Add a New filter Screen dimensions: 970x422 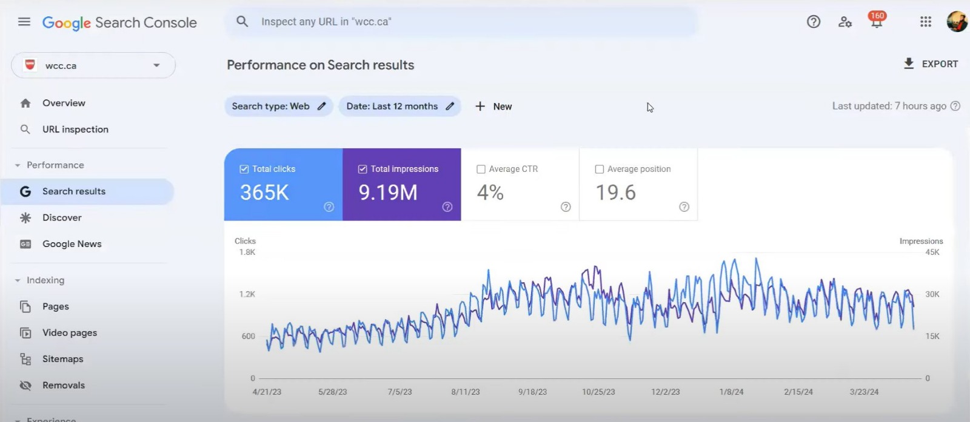tap(493, 107)
